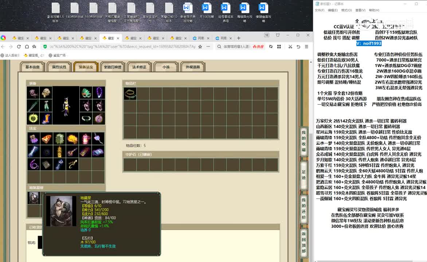Open the 140炼狱总结 desktop file
The width and height of the screenshot is (427, 262).
pos(74,11)
